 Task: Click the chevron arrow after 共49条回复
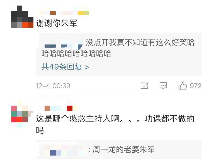pos(87,67)
